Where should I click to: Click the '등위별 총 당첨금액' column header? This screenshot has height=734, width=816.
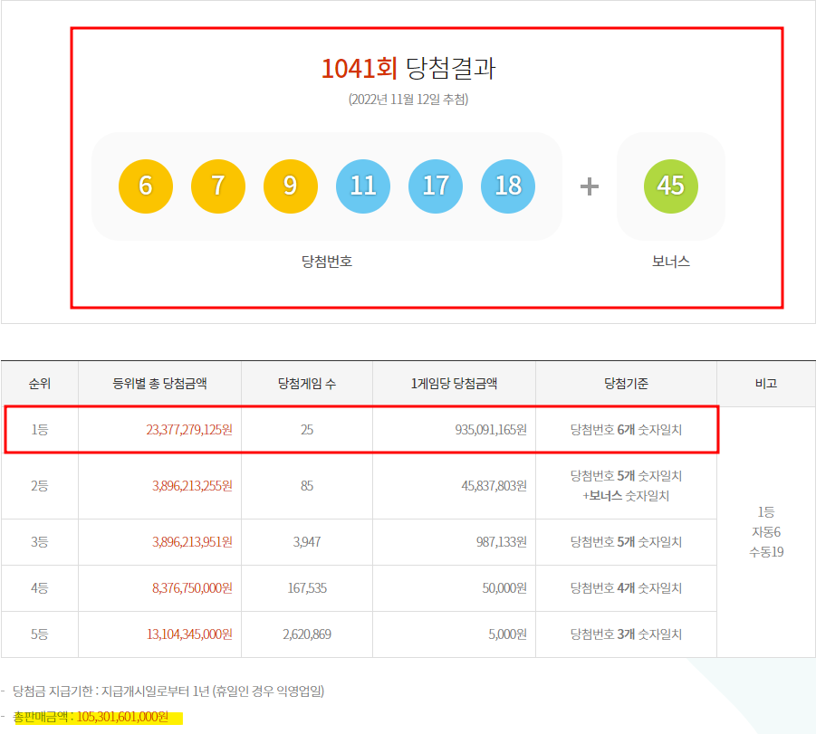pyautogui.click(x=159, y=384)
